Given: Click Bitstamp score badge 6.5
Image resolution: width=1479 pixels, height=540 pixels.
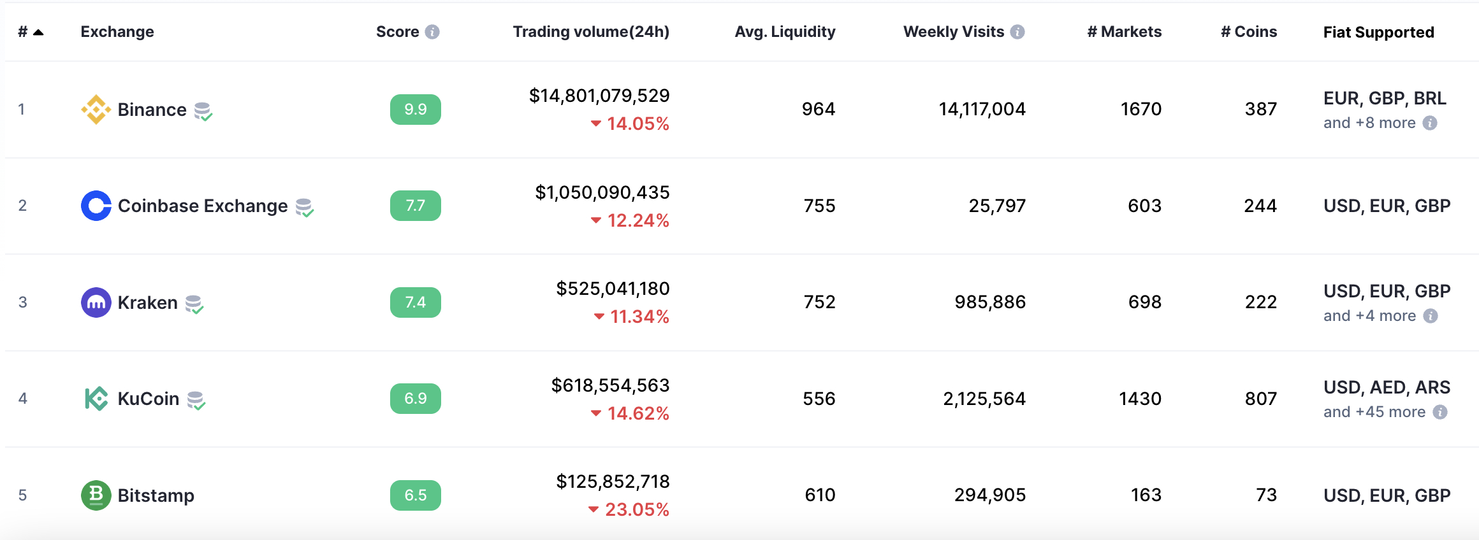Looking at the screenshot, I should click(416, 495).
